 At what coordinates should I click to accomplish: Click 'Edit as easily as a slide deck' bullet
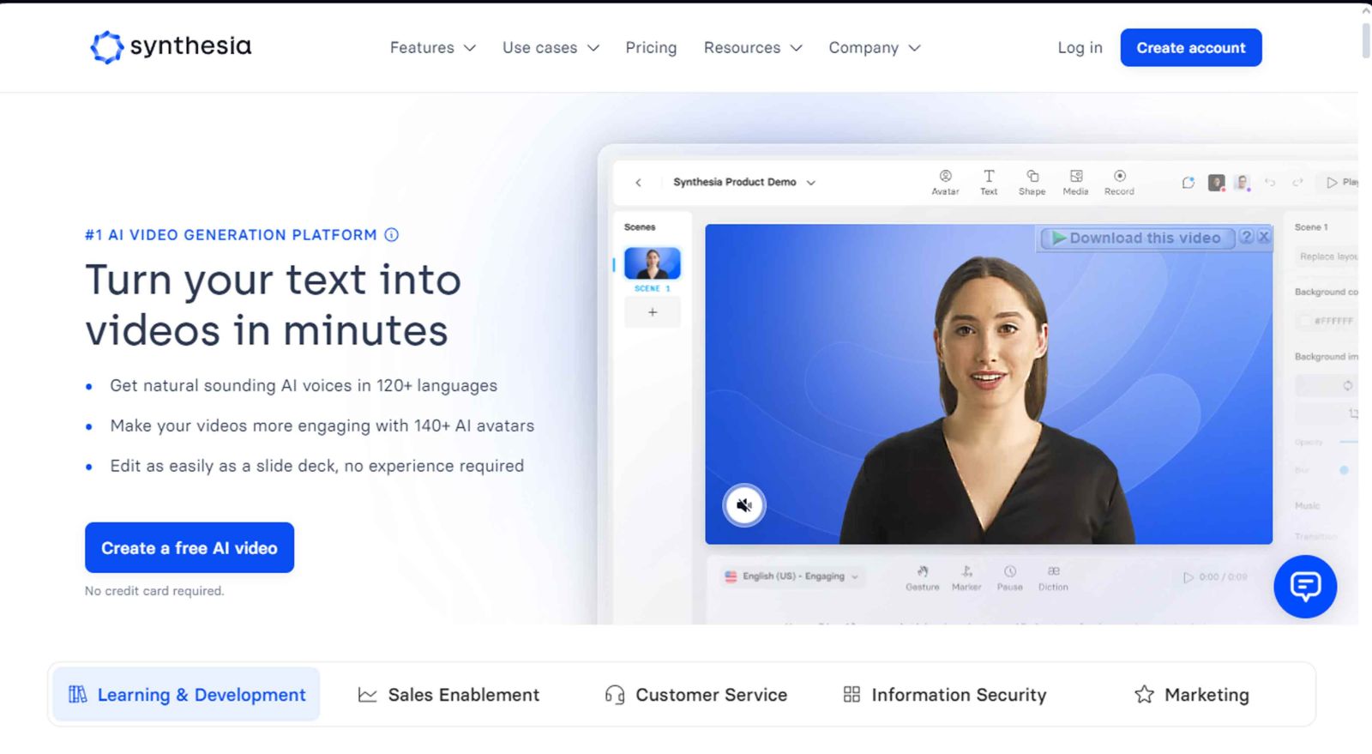pos(316,466)
